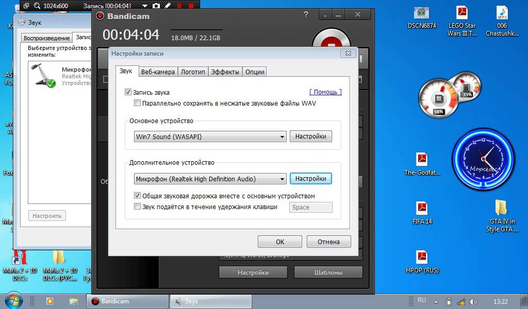Click the battery tray icon

click(449, 302)
